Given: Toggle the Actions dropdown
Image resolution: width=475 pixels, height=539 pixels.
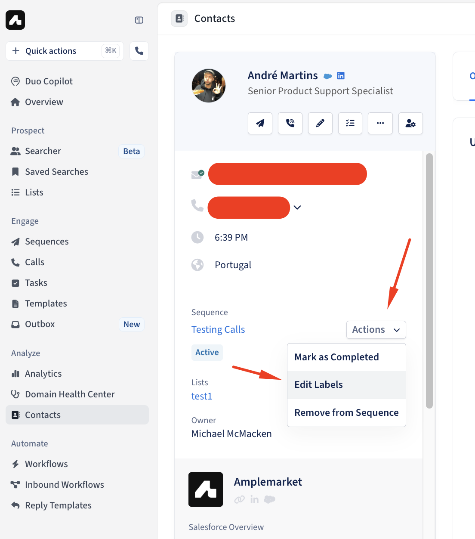Looking at the screenshot, I should [x=376, y=330].
